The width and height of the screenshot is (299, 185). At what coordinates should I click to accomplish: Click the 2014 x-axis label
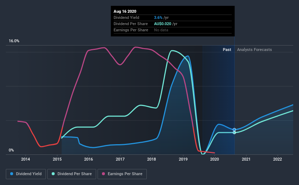coord(25,159)
